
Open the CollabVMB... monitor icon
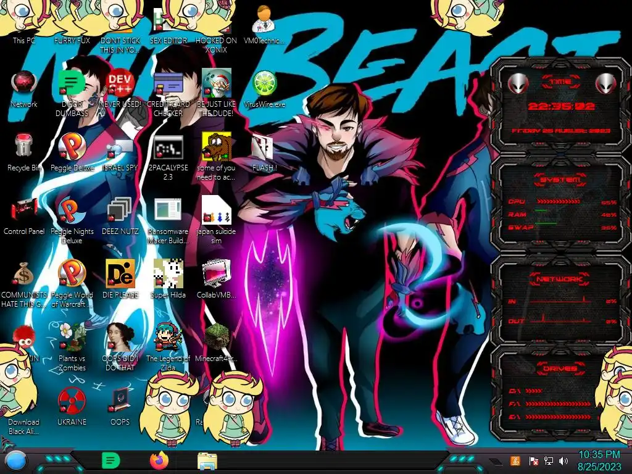click(216, 279)
